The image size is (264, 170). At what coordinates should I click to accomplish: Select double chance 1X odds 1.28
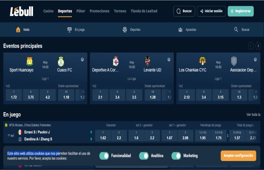[x=153, y=95]
